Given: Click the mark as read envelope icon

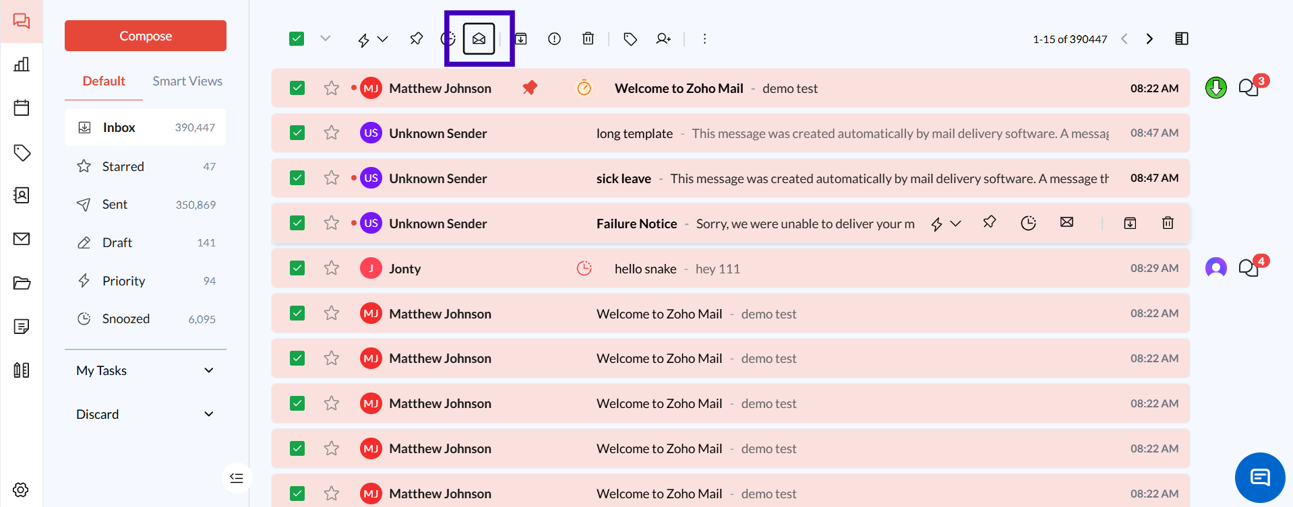Looking at the screenshot, I should pos(479,39).
